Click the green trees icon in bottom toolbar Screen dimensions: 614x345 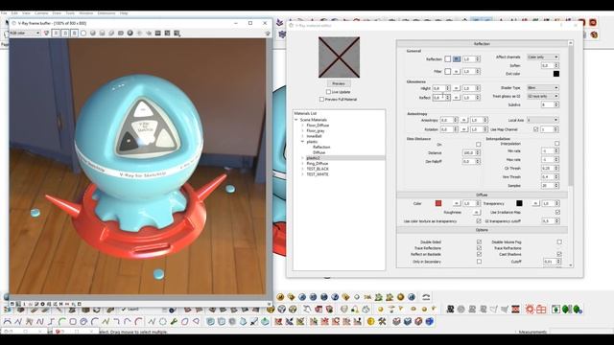567,309
